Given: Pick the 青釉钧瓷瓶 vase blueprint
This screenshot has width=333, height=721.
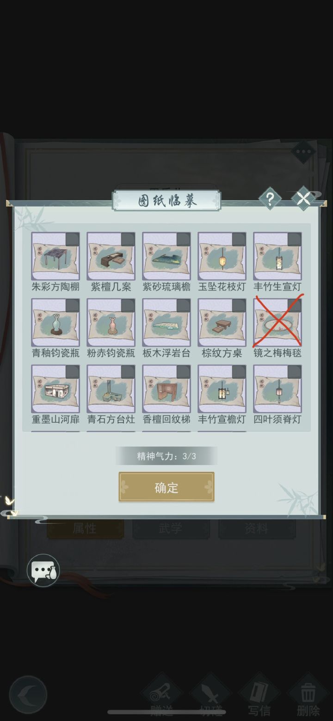Looking at the screenshot, I should click(x=55, y=323).
